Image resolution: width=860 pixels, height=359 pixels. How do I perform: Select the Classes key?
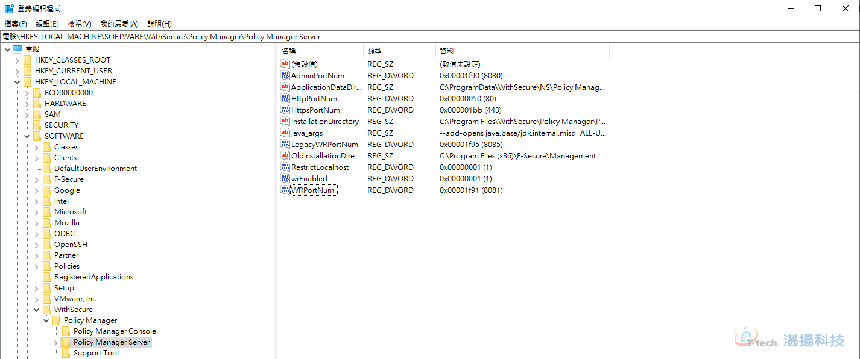click(x=66, y=147)
